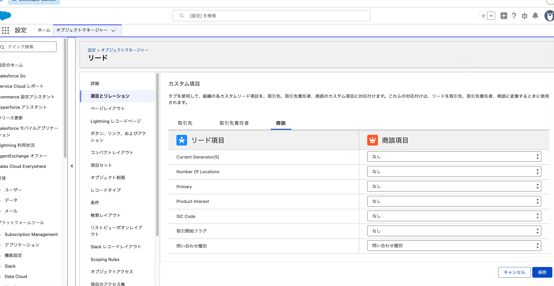Click the キャンセル button

tap(514, 272)
